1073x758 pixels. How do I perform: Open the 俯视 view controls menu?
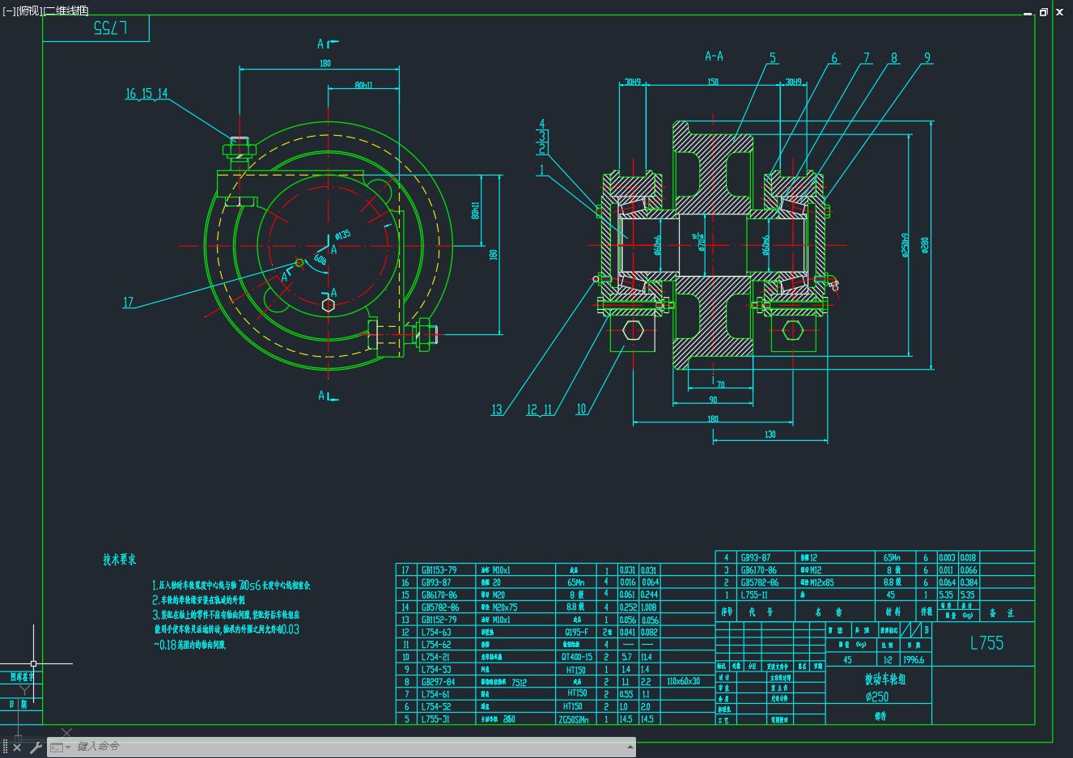click(x=28, y=11)
